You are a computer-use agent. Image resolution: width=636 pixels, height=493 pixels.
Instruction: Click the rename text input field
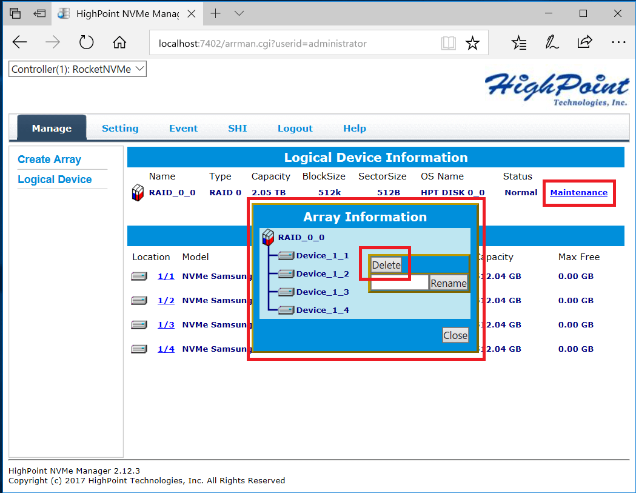tap(400, 283)
